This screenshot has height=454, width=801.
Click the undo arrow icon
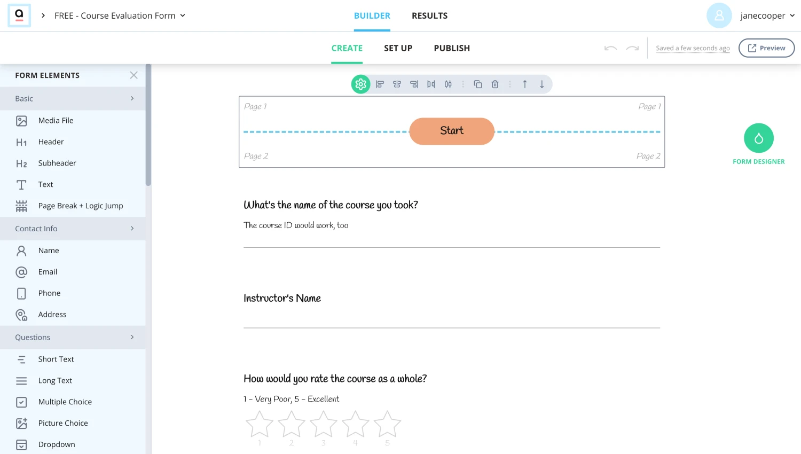point(610,48)
